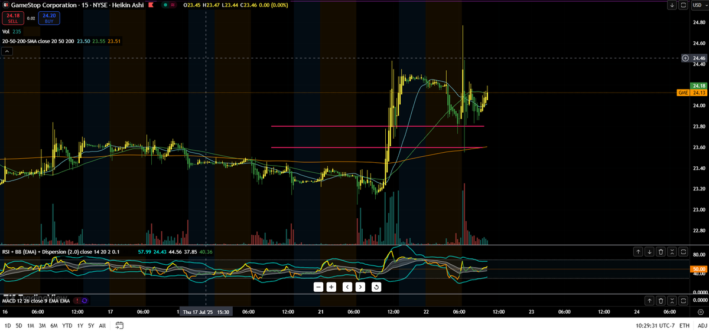This screenshot has height=332, width=709.
Task: Select the 1Y time range
Action: [x=80, y=326]
